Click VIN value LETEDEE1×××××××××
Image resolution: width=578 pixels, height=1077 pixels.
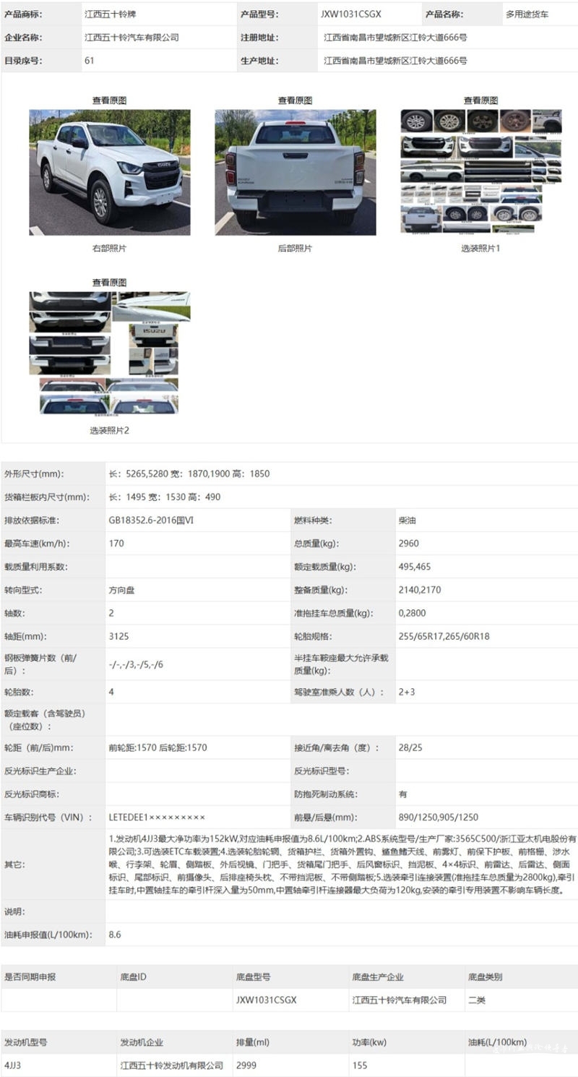click(157, 818)
